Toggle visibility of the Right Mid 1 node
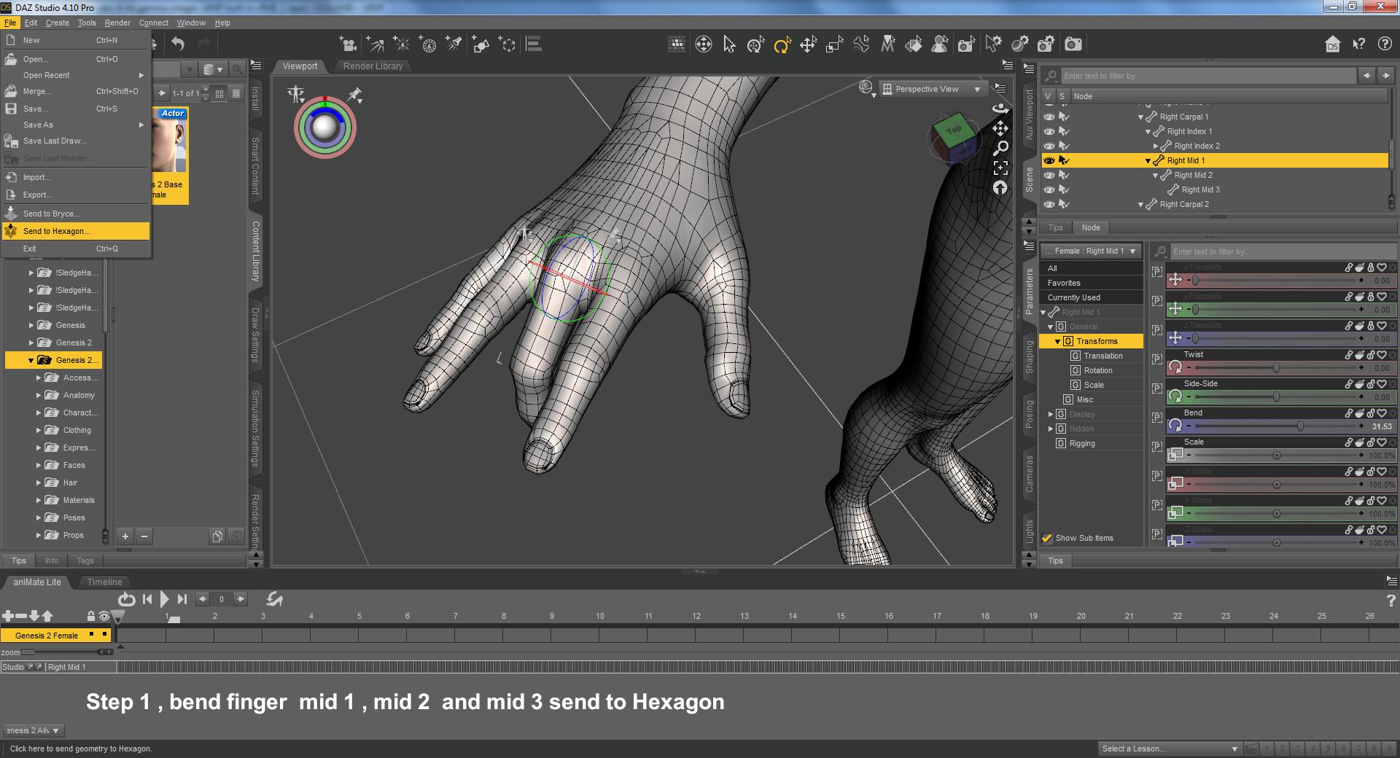This screenshot has width=1400, height=758. point(1049,160)
